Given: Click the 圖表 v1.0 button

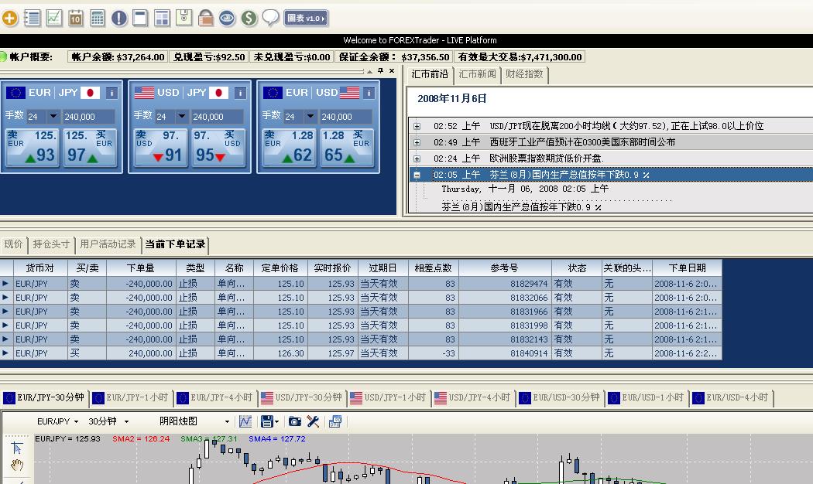Looking at the screenshot, I should 306,19.
